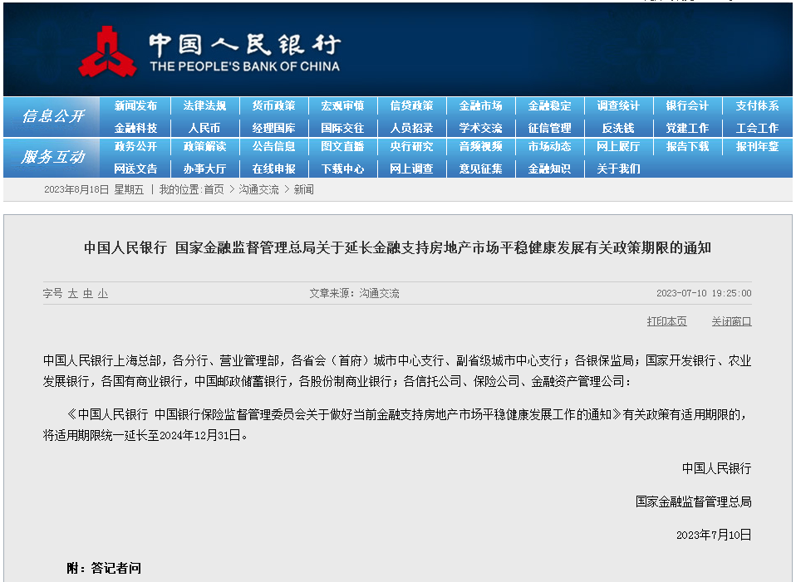Set font size to medium (中)
The width and height of the screenshot is (796, 582).
click(88, 294)
